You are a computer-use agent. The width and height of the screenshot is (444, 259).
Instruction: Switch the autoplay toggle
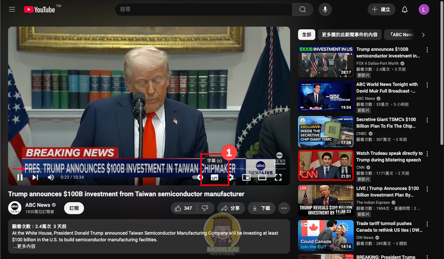198,177
